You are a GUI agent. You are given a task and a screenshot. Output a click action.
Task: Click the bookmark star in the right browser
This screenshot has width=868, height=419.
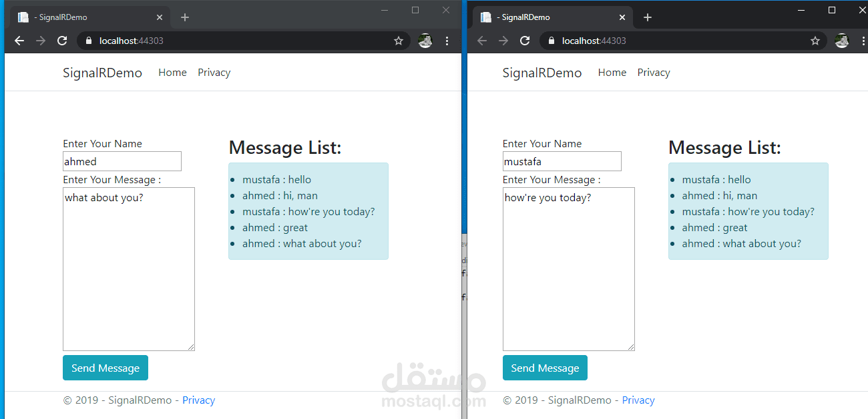(x=815, y=41)
